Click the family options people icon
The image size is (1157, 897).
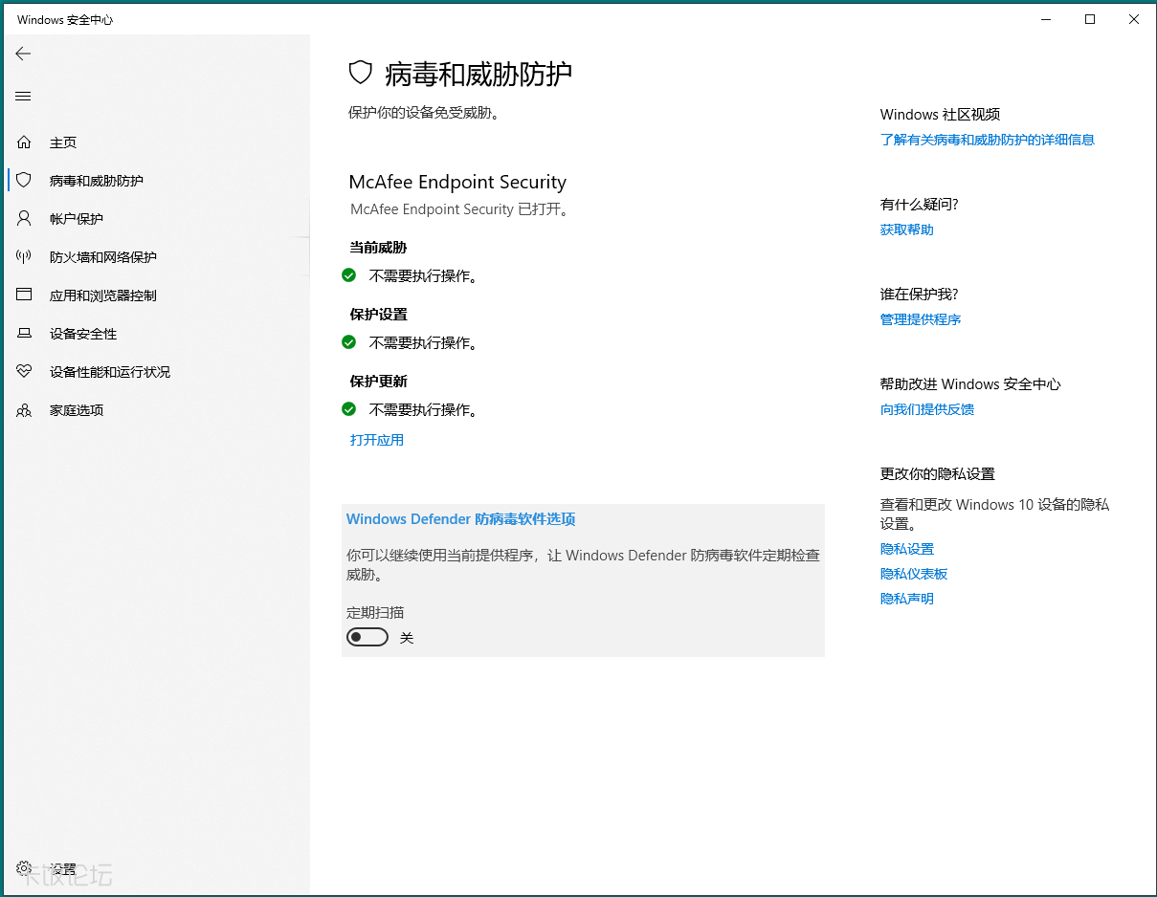[x=24, y=410]
